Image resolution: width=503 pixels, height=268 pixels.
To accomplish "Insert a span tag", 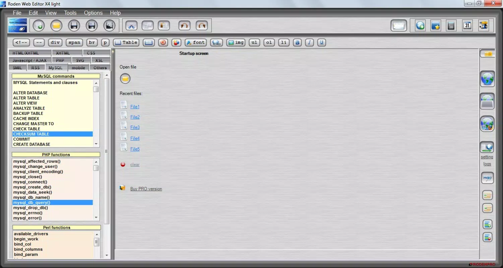I will (74, 43).
